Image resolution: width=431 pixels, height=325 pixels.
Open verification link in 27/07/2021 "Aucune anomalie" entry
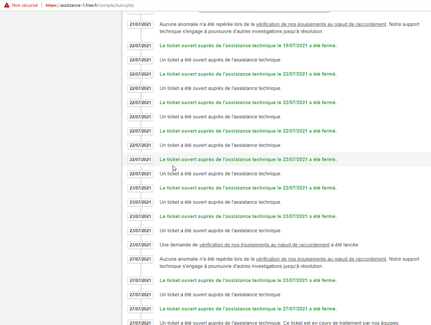[x=321, y=259]
